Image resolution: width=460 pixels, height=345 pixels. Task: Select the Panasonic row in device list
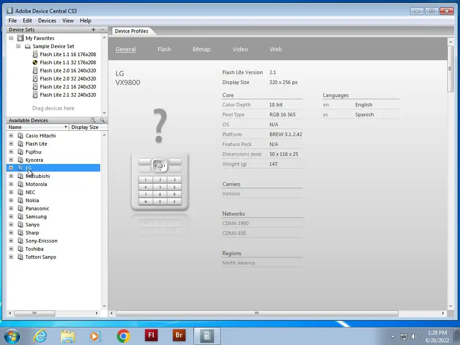(x=53, y=208)
